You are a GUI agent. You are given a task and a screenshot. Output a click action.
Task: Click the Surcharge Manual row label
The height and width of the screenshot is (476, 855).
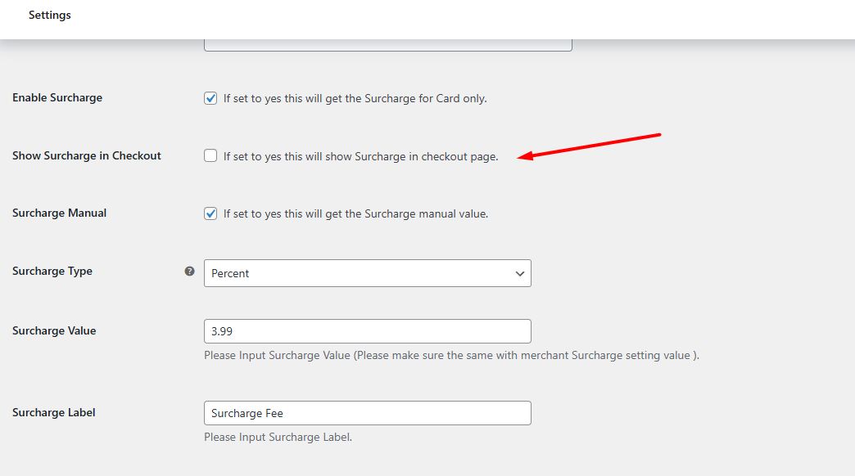[x=60, y=213]
